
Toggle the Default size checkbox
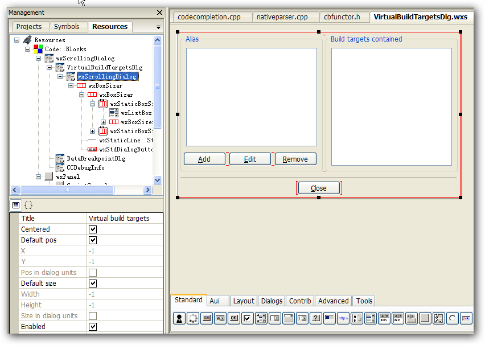[93, 284]
